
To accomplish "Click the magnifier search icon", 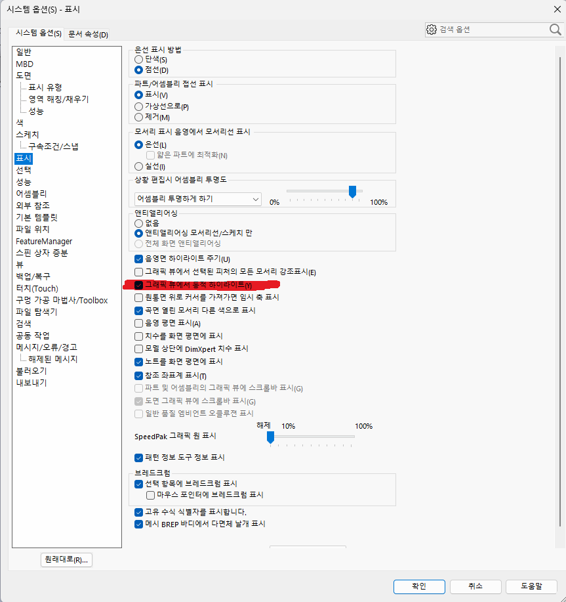I will [555, 30].
